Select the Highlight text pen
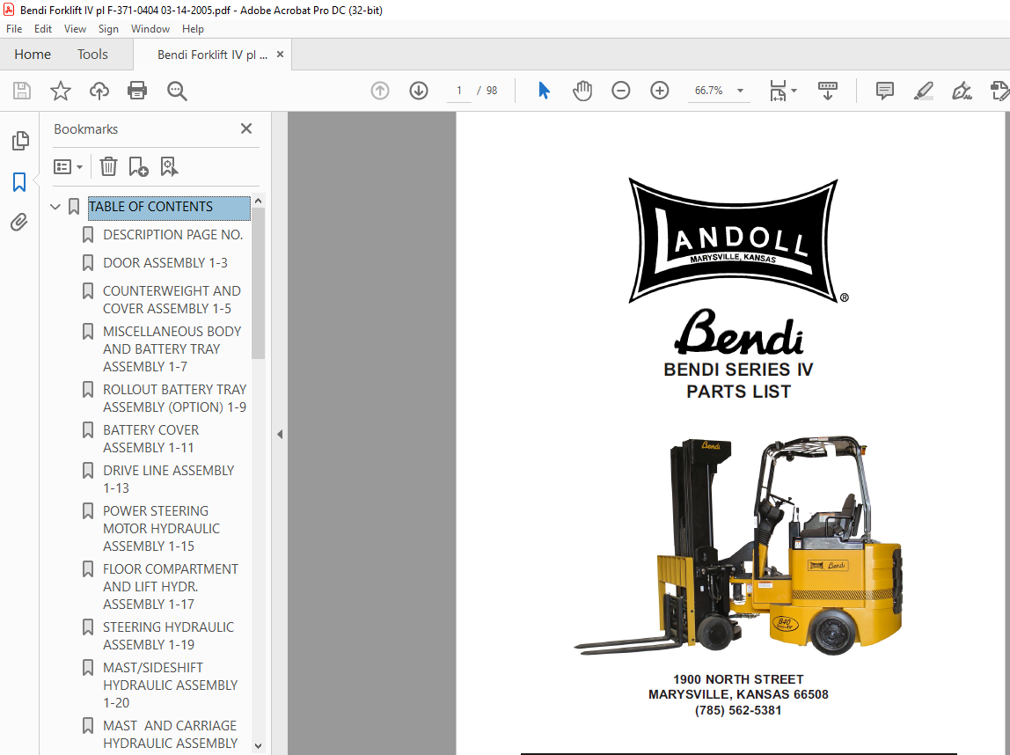The height and width of the screenshot is (755, 1010). point(924,91)
